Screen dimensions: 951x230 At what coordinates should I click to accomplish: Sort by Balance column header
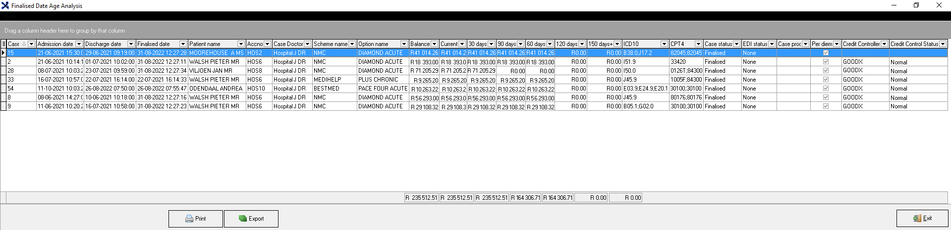[x=419, y=44]
